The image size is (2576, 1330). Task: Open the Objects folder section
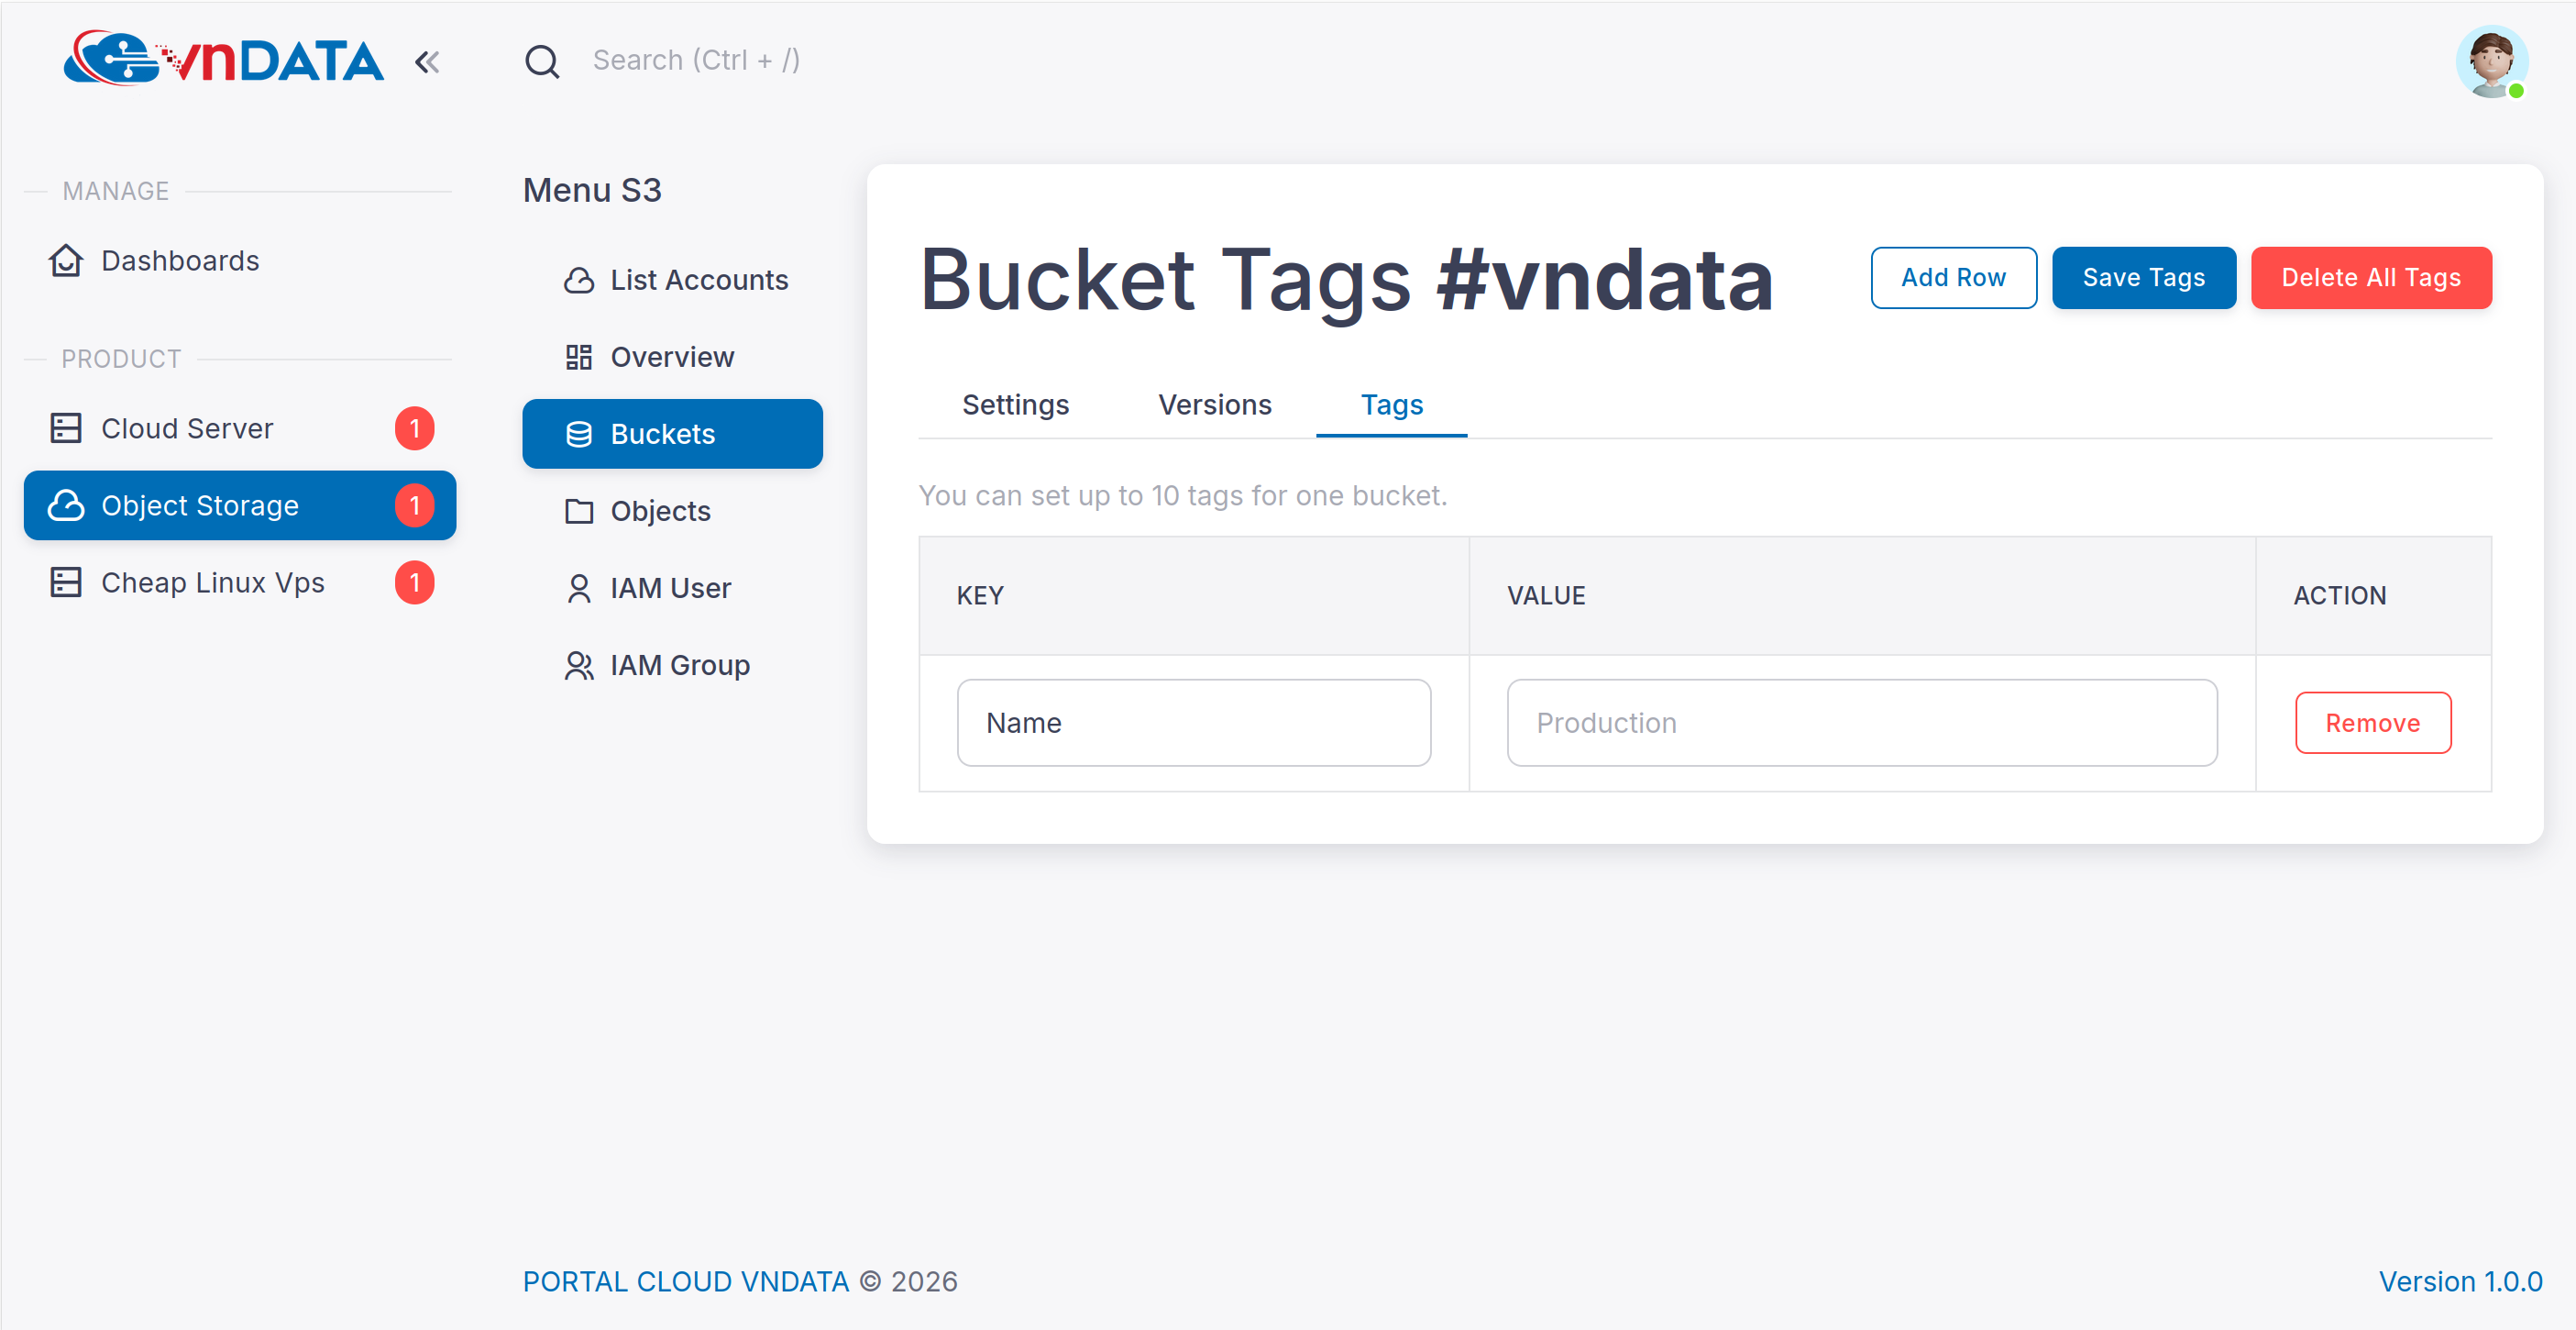[x=659, y=512]
